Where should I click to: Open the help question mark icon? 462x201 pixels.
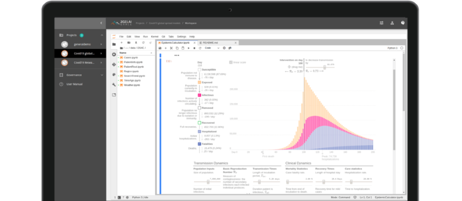[x=402, y=23]
